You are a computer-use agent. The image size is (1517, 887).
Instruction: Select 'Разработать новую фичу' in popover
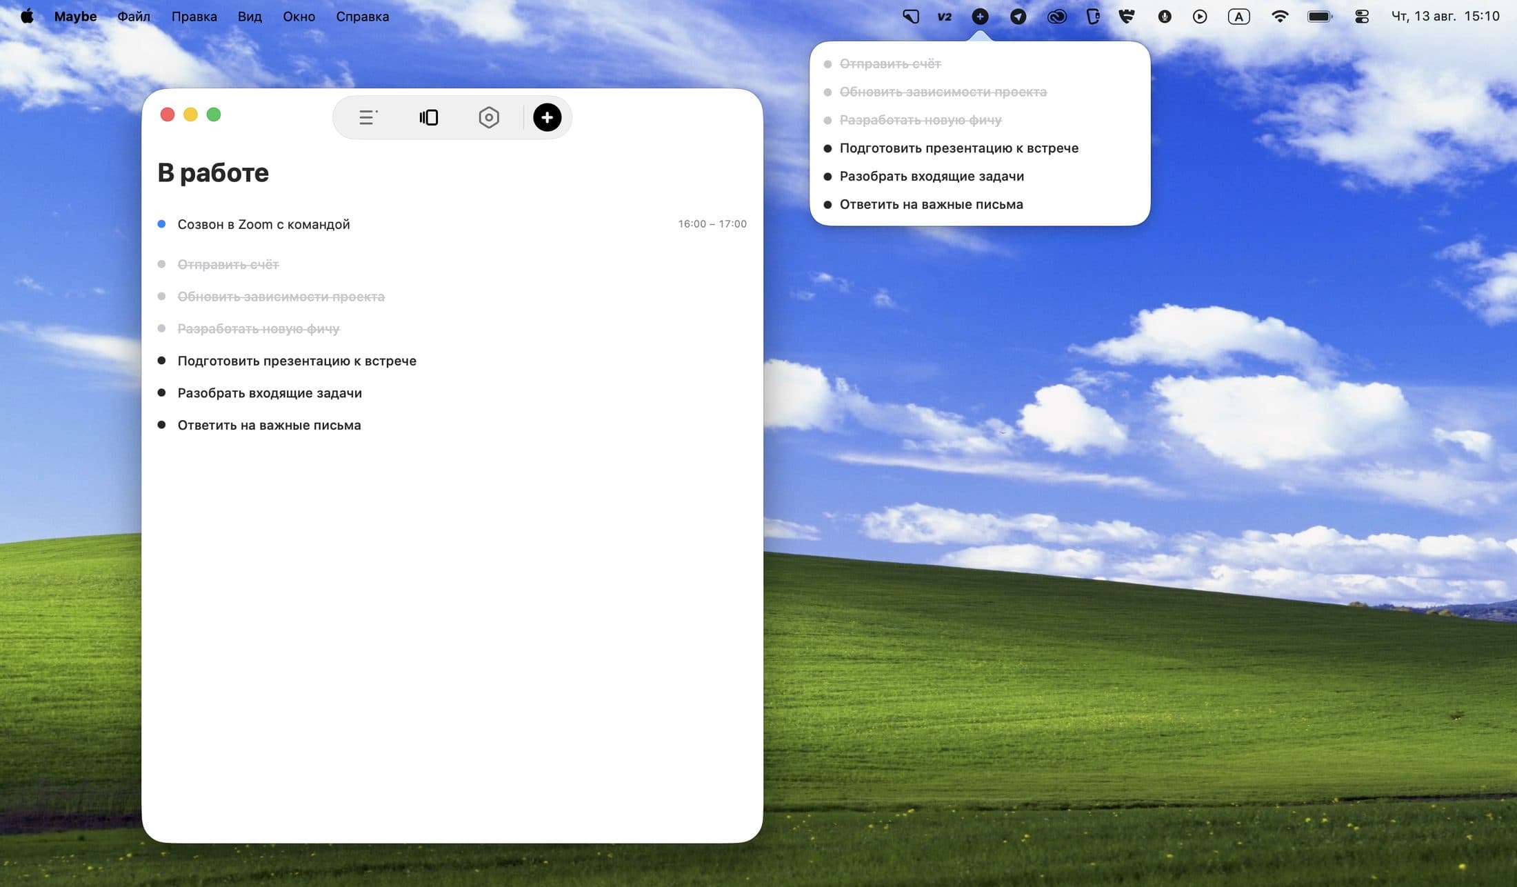point(921,120)
